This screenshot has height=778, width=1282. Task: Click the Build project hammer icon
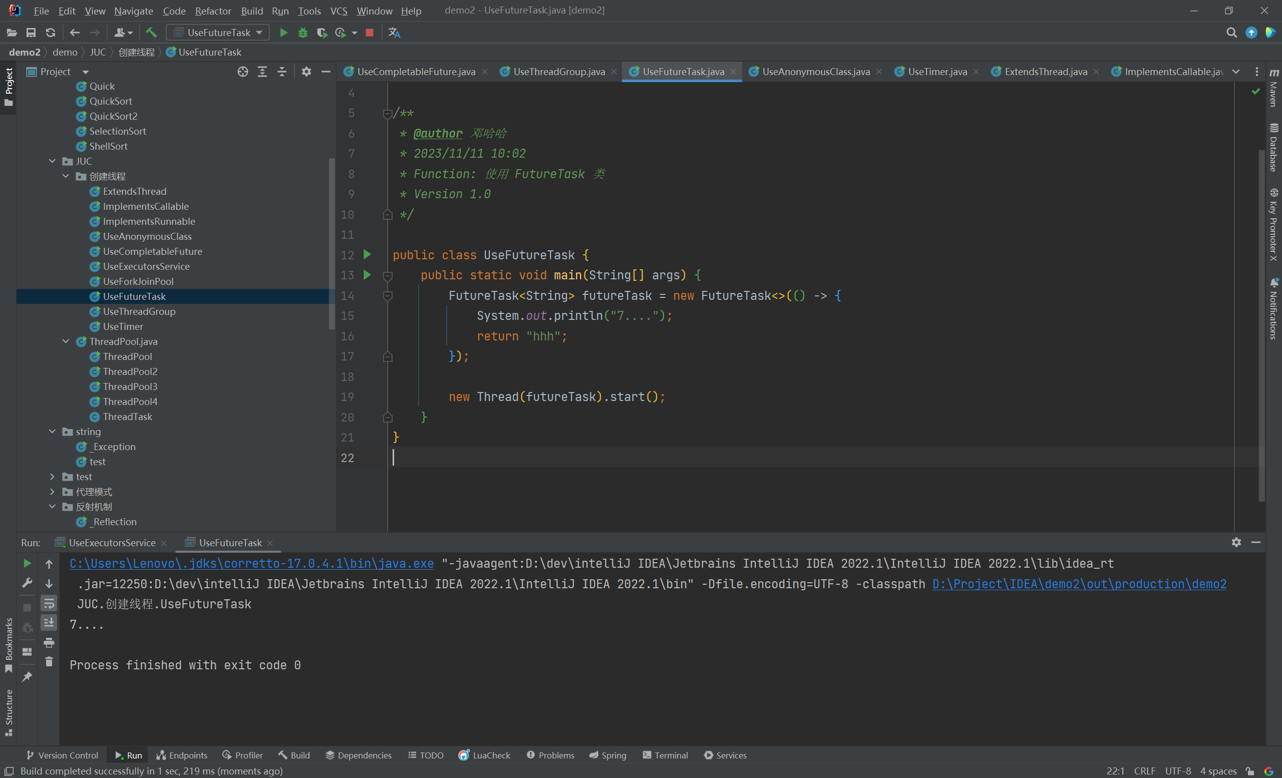[x=151, y=33]
